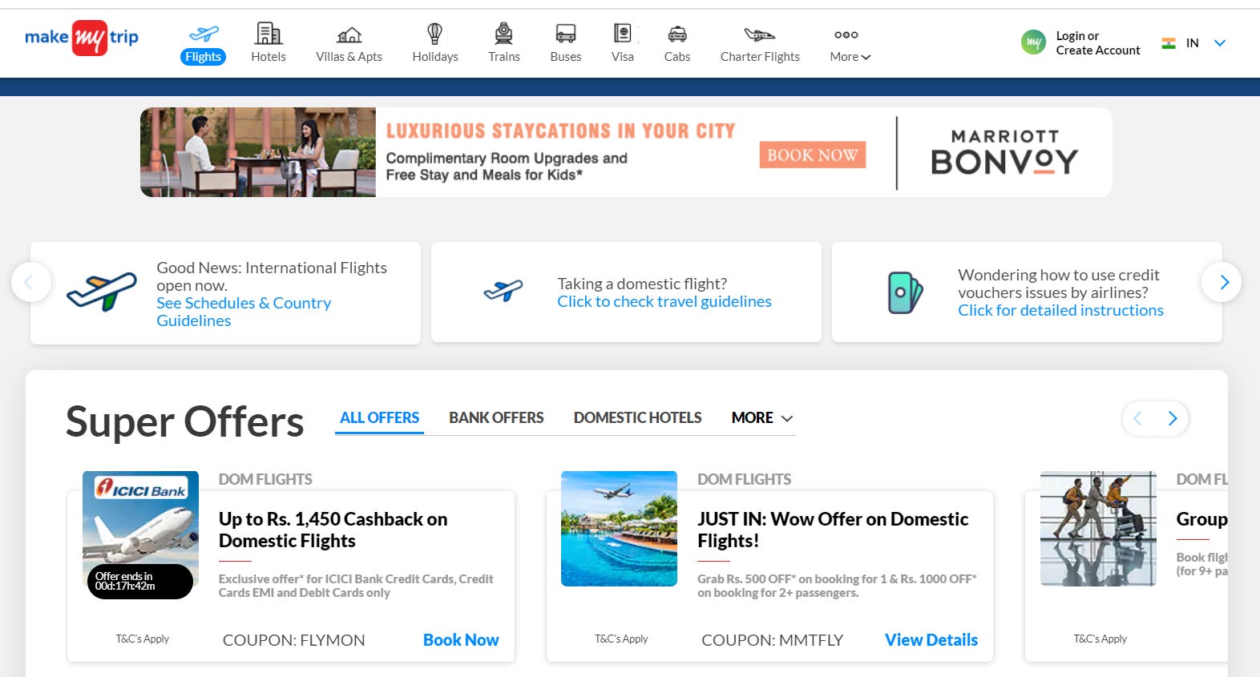Image resolution: width=1260 pixels, height=677 pixels.
Task: Click the Marriott Bonvoy logo
Action: [x=1004, y=152]
